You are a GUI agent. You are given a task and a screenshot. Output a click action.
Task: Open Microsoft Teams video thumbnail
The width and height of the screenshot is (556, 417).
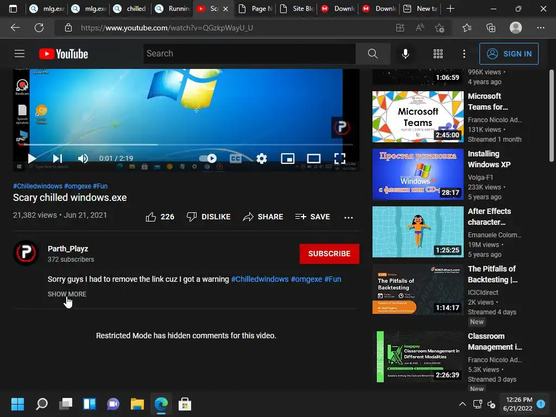418,117
